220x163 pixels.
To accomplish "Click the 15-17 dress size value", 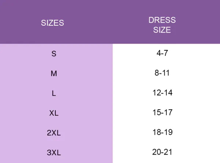I will 162,113.
